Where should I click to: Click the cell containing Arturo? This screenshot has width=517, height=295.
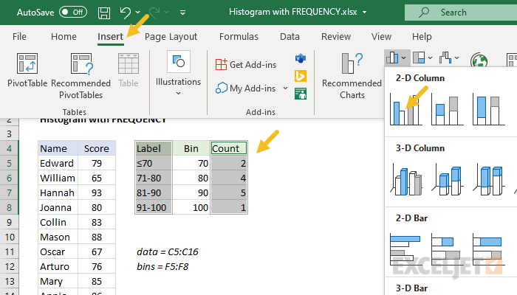click(x=58, y=266)
